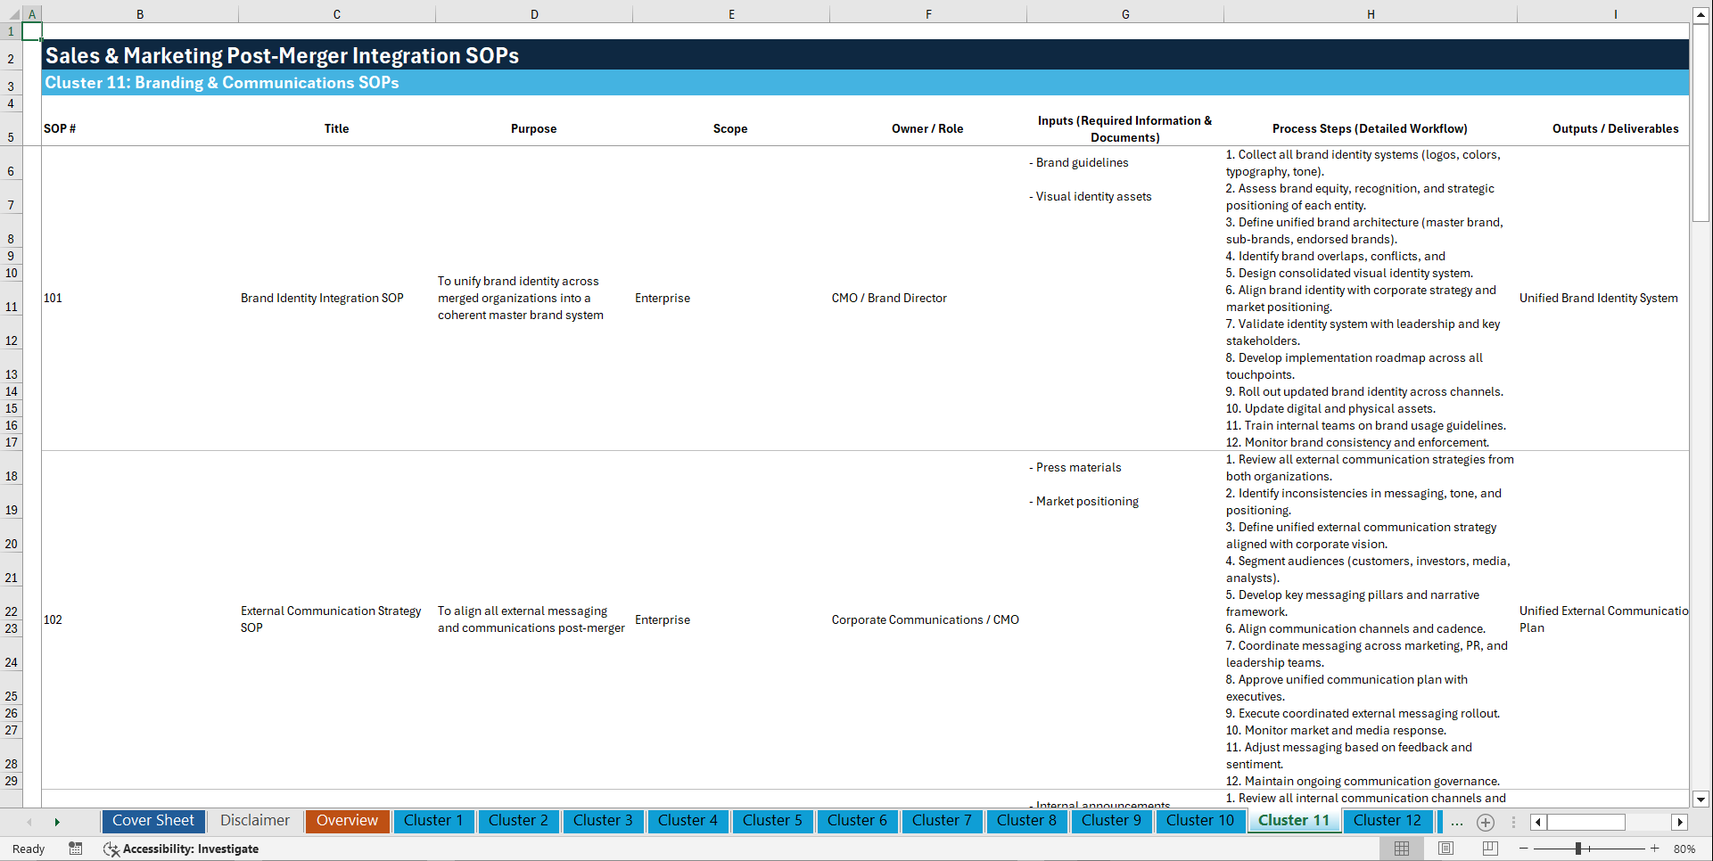Switch to the Cluster 12 tab
Viewport: 1713px width, 861px height.
pos(1388,821)
